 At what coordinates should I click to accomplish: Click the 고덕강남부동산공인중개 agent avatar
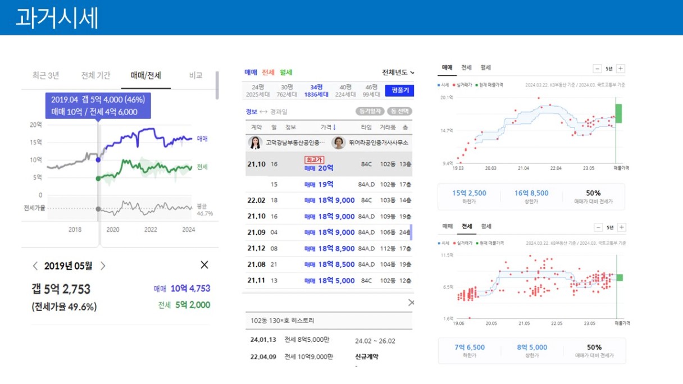point(256,143)
